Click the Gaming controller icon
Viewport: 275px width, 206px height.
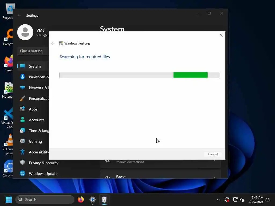click(23, 141)
